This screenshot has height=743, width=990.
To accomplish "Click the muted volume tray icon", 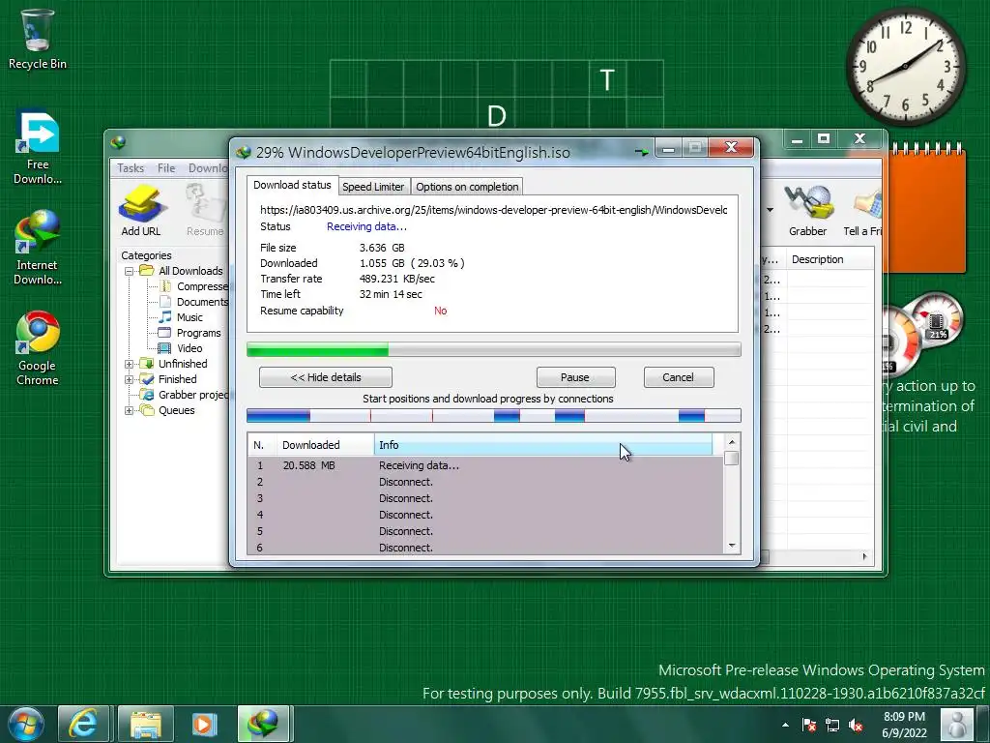I will (x=857, y=725).
